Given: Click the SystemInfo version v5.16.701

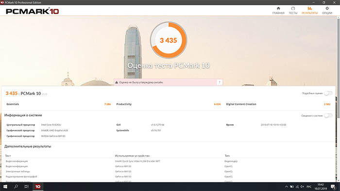Looking at the screenshot, I should click(x=156, y=130).
